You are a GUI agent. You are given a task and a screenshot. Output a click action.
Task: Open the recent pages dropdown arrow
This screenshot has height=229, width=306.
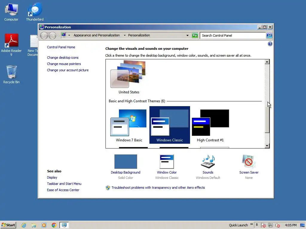pos(58,36)
